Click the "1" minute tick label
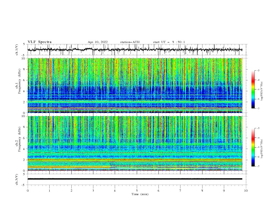 (49, 191)
